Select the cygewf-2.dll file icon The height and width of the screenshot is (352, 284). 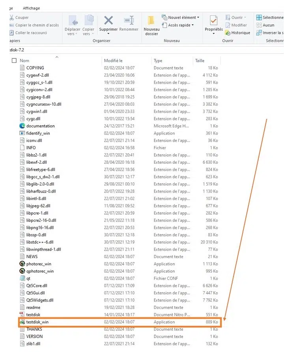pyautogui.click(x=22, y=75)
